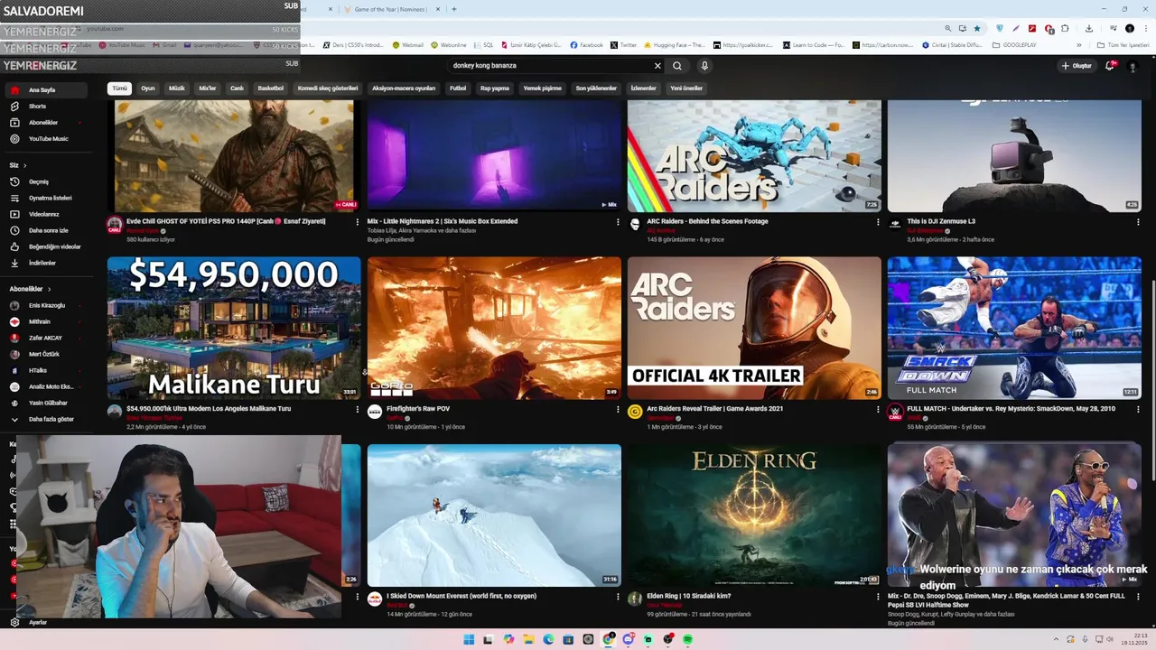This screenshot has height=650, width=1156.
Task: Expand the Siz section chevron
Action: pos(24,166)
